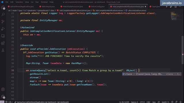Viewport: 184px width, 103px height.
Task: Switch to the BatchConfig.java tab
Action: click(x=97, y=7)
